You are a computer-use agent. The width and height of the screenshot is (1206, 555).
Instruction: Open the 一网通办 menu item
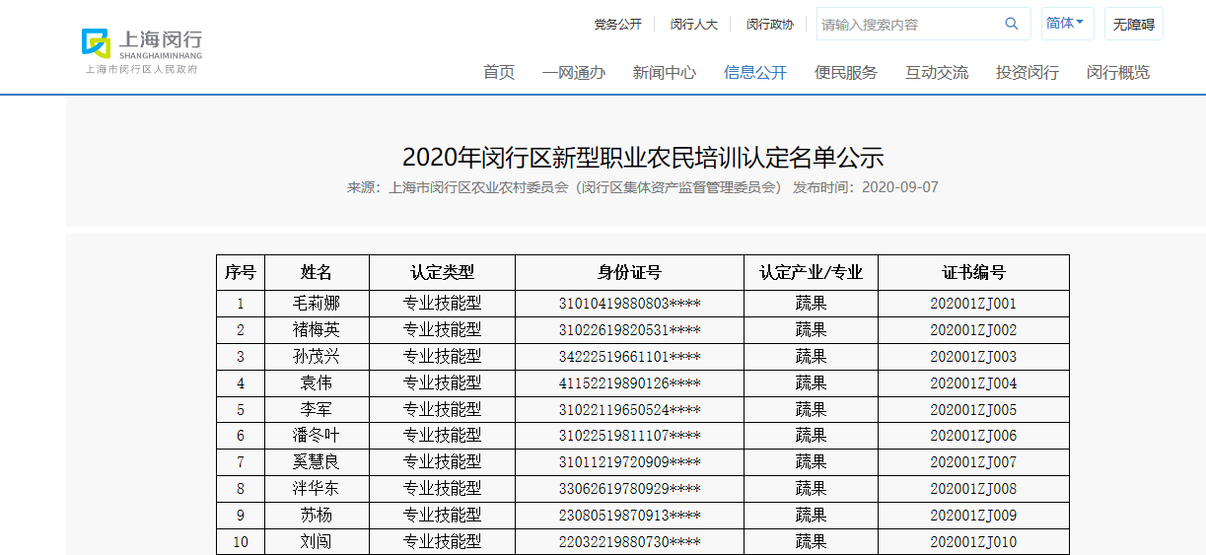click(x=573, y=72)
